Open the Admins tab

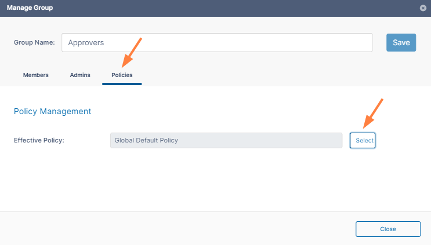pos(80,75)
